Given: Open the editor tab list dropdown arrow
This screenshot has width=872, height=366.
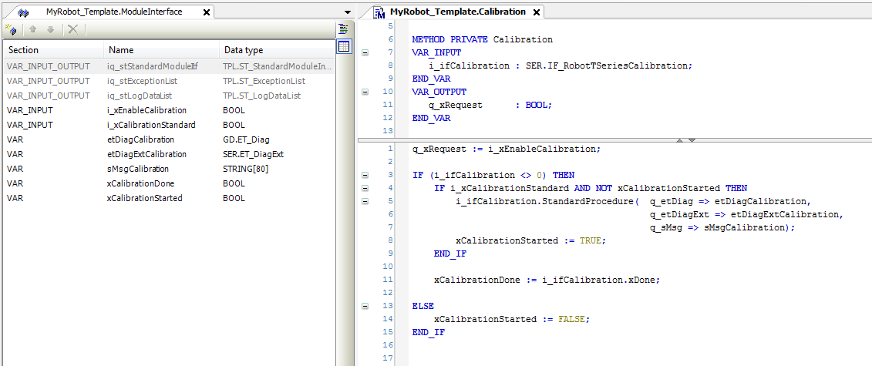Looking at the screenshot, I should [348, 12].
